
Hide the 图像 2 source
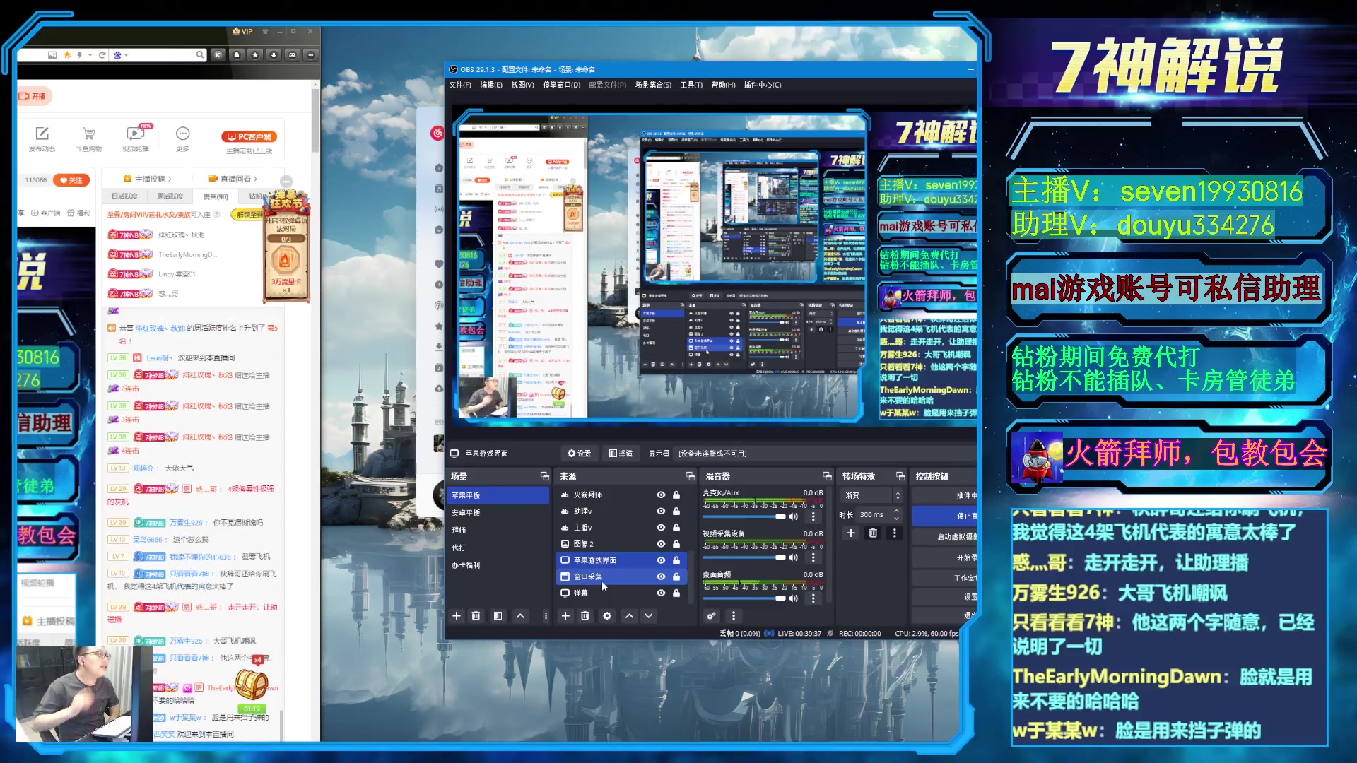(661, 544)
